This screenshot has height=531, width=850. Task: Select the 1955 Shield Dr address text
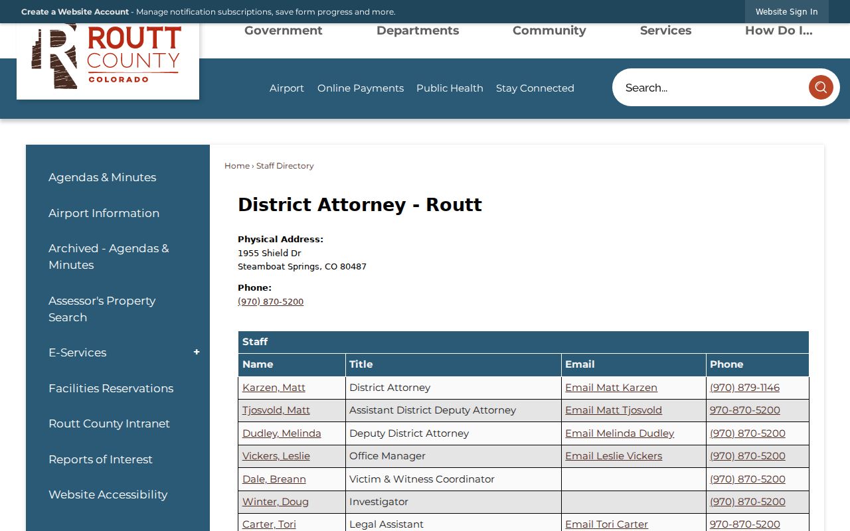[270, 253]
